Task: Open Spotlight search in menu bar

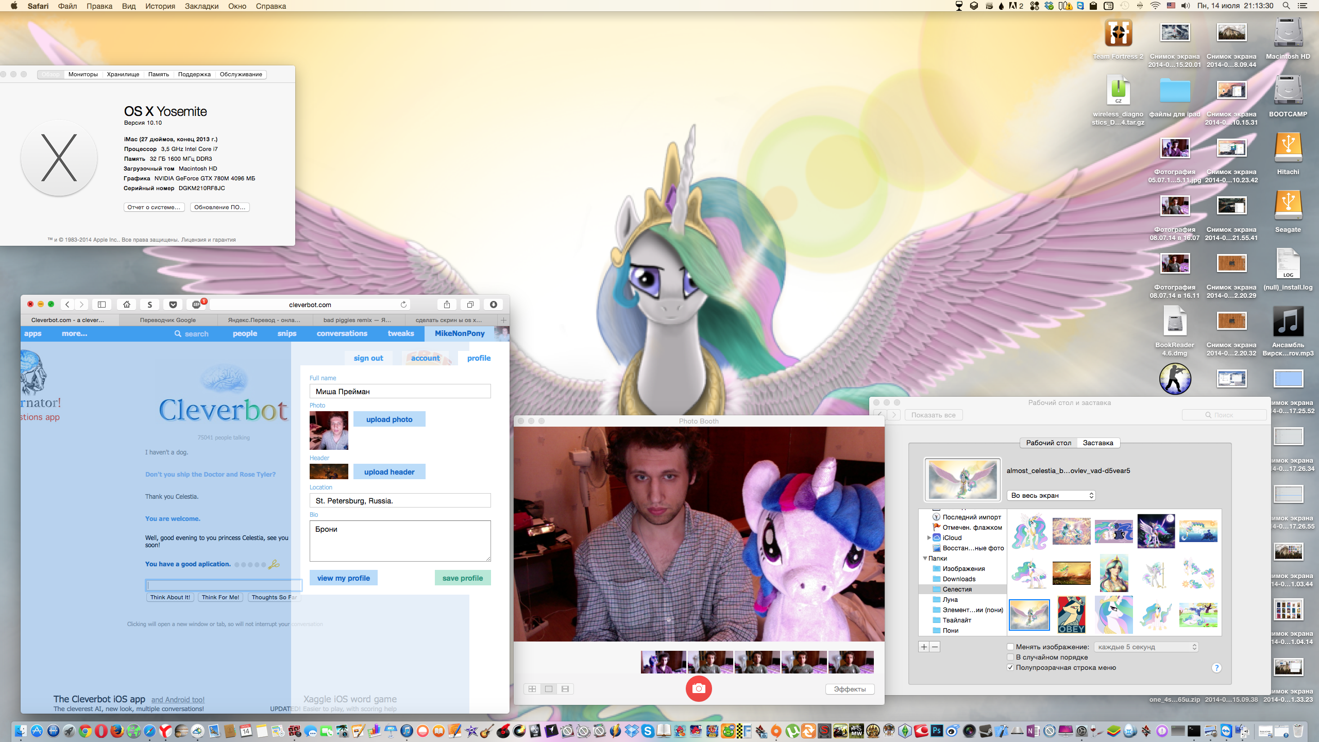Action: pyautogui.click(x=1286, y=6)
